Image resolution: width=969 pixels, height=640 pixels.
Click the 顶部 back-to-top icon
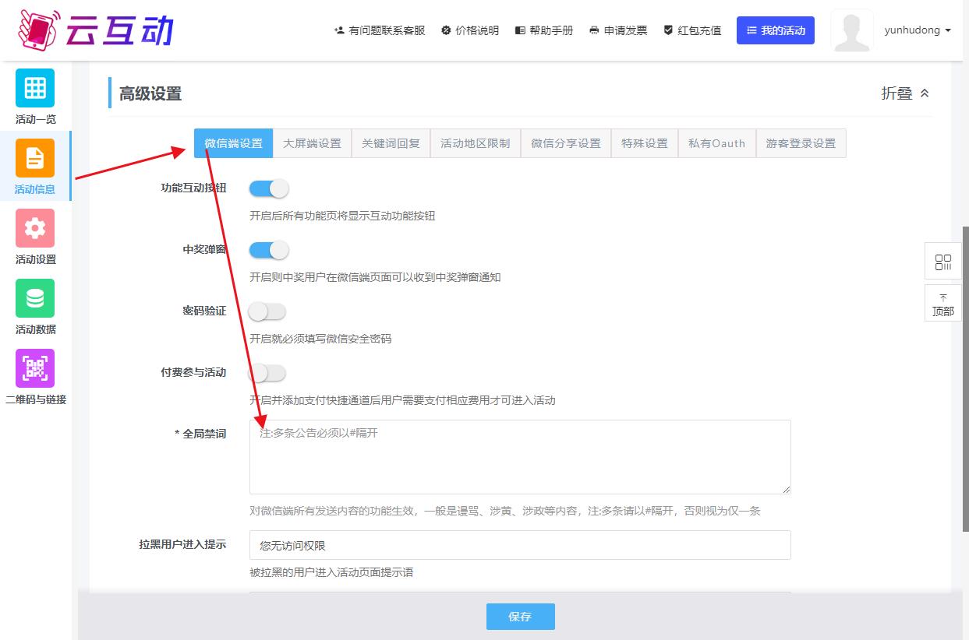tap(942, 303)
